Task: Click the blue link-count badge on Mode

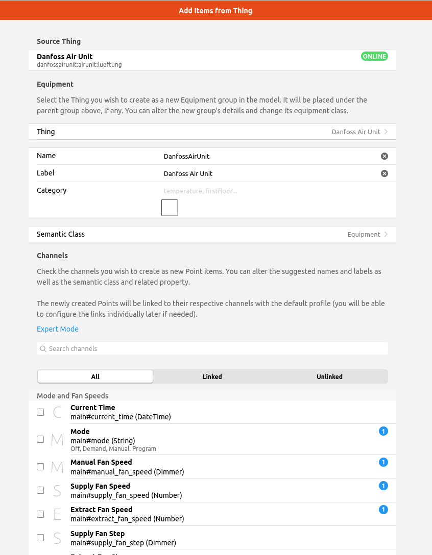Action: (x=383, y=432)
